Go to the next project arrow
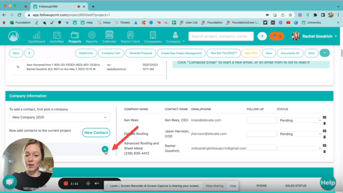Viewport: 343px width, 193px height. [29, 53]
